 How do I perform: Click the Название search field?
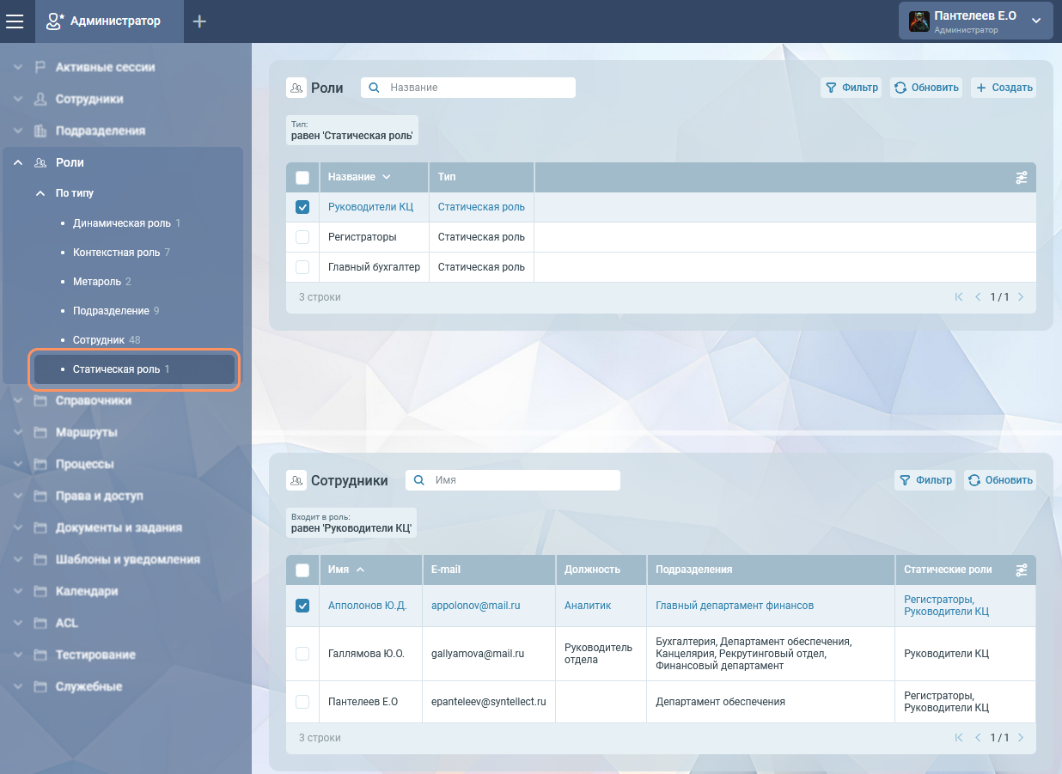coord(477,88)
